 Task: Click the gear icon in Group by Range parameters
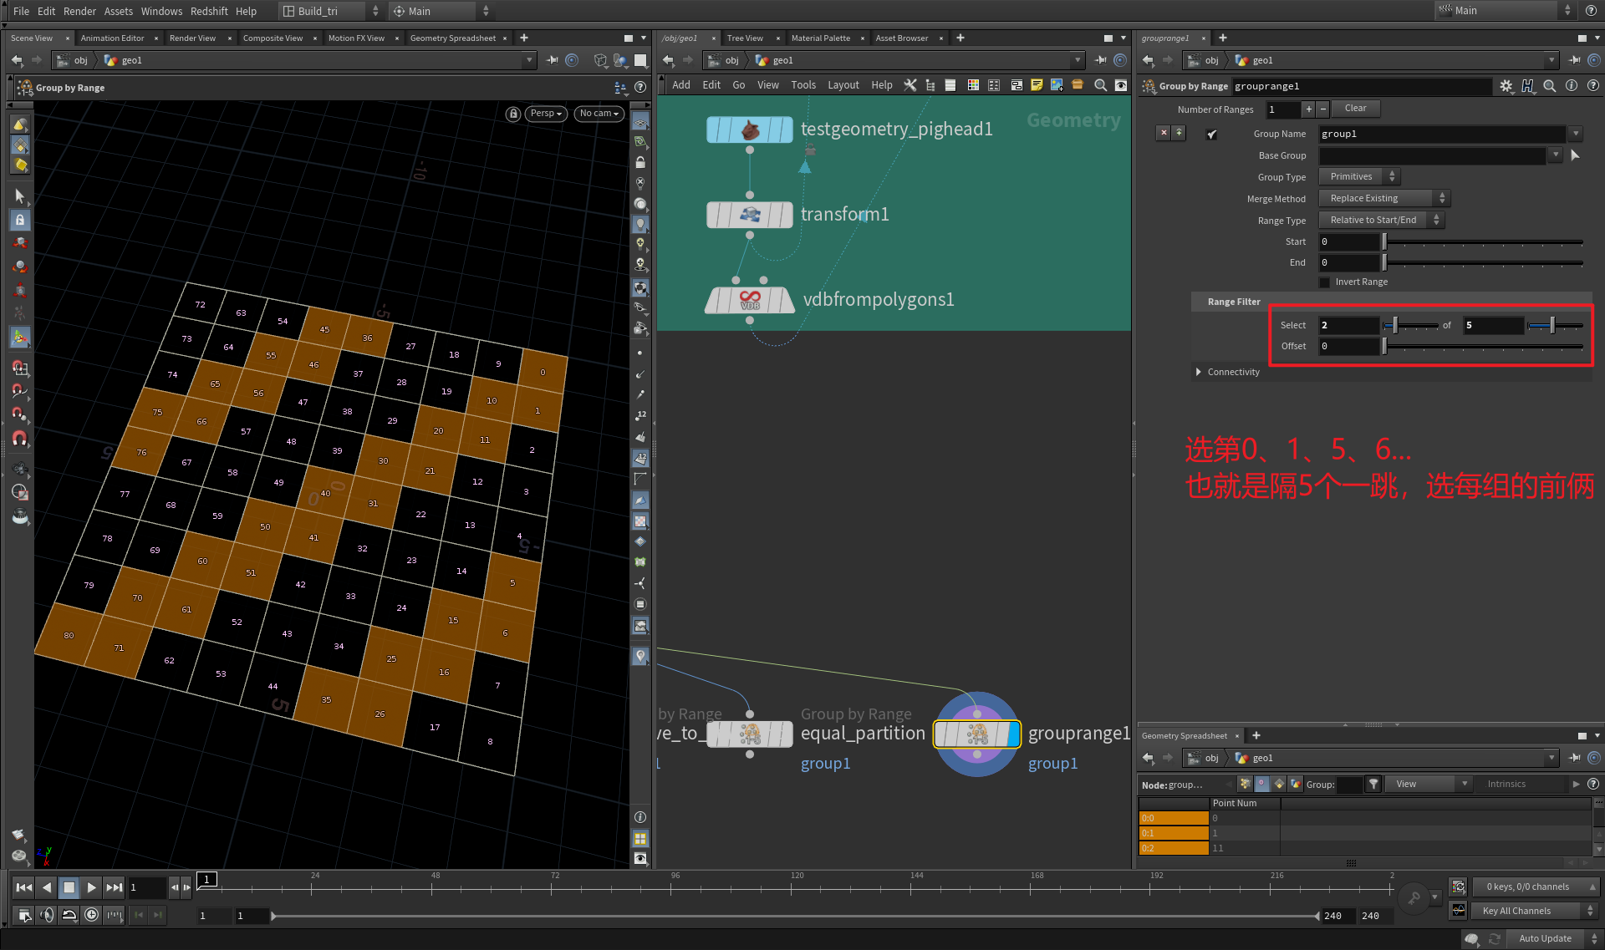1506,86
